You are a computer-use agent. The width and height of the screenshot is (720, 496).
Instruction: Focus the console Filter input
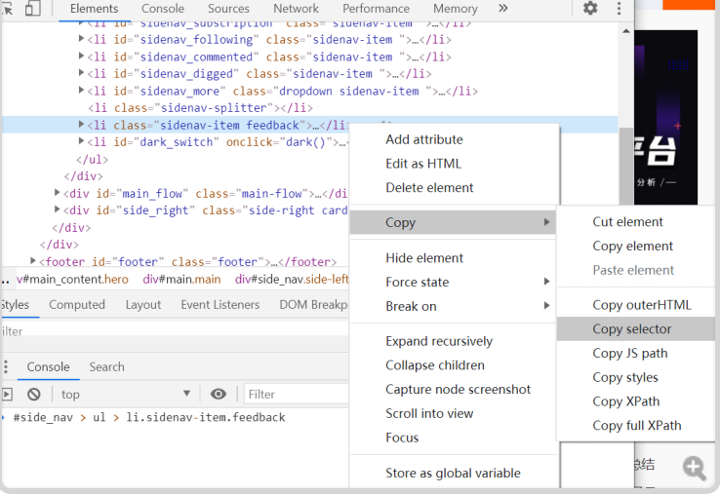click(x=297, y=394)
